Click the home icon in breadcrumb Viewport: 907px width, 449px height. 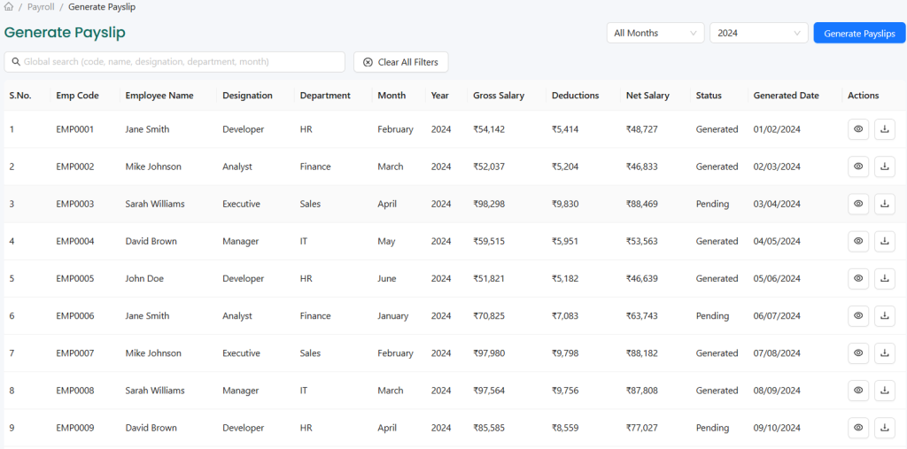[9, 7]
